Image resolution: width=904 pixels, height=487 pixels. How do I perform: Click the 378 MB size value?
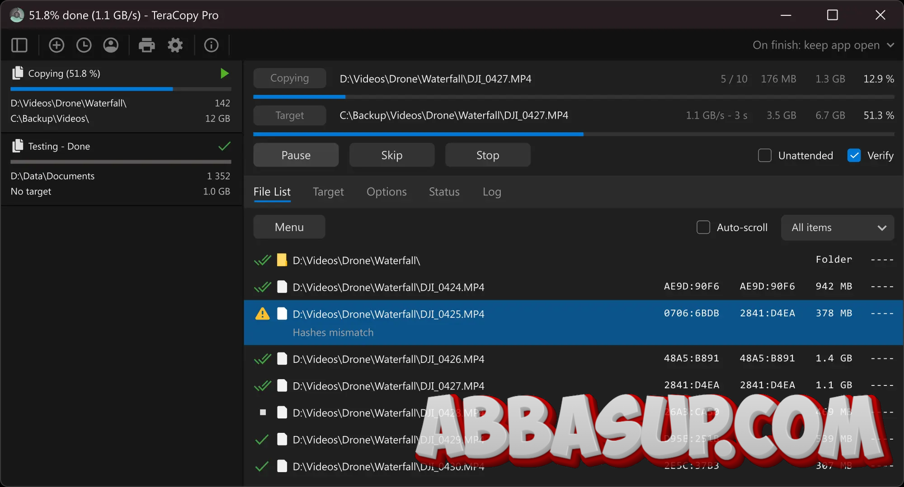[833, 313]
